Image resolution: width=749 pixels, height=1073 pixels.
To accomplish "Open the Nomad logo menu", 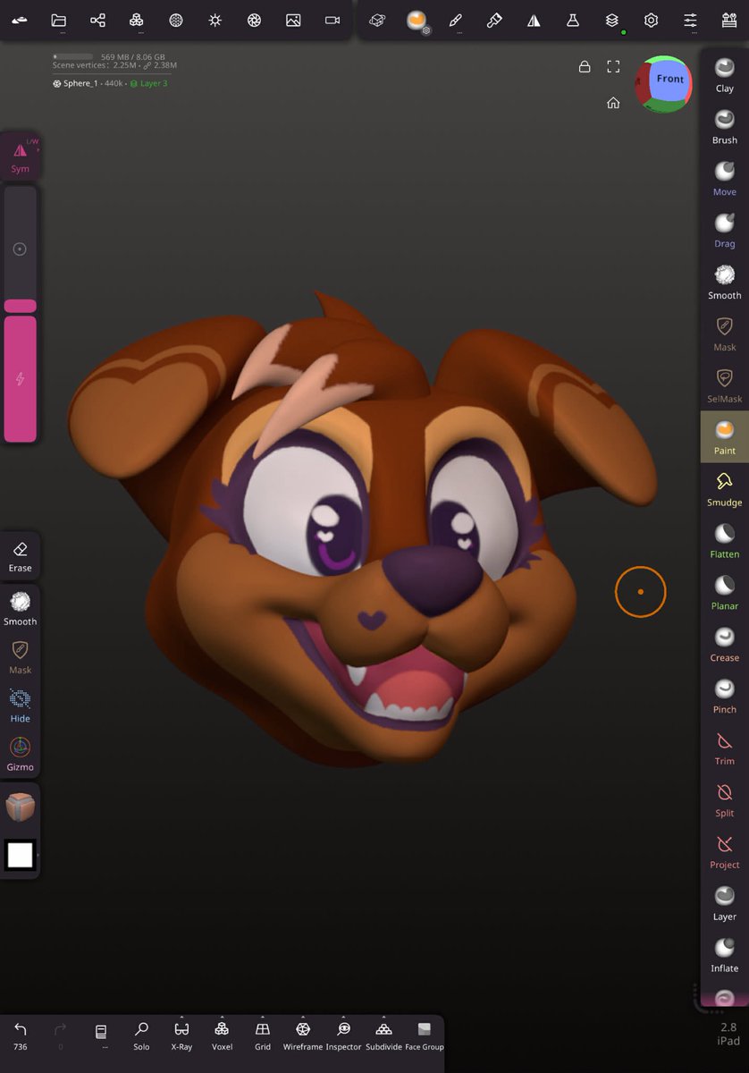I will (20, 20).
